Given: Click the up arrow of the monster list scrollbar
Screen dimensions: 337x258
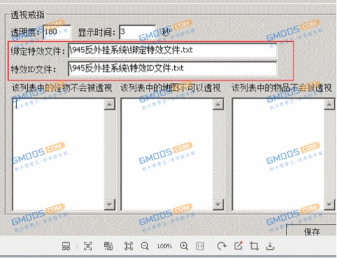Looking at the screenshot, I should [110, 104].
